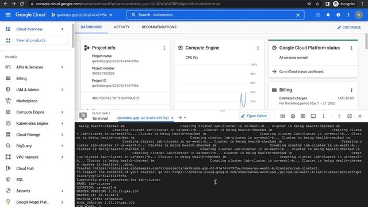
Task: Switch to the Activity tab
Action: click(121, 27)
